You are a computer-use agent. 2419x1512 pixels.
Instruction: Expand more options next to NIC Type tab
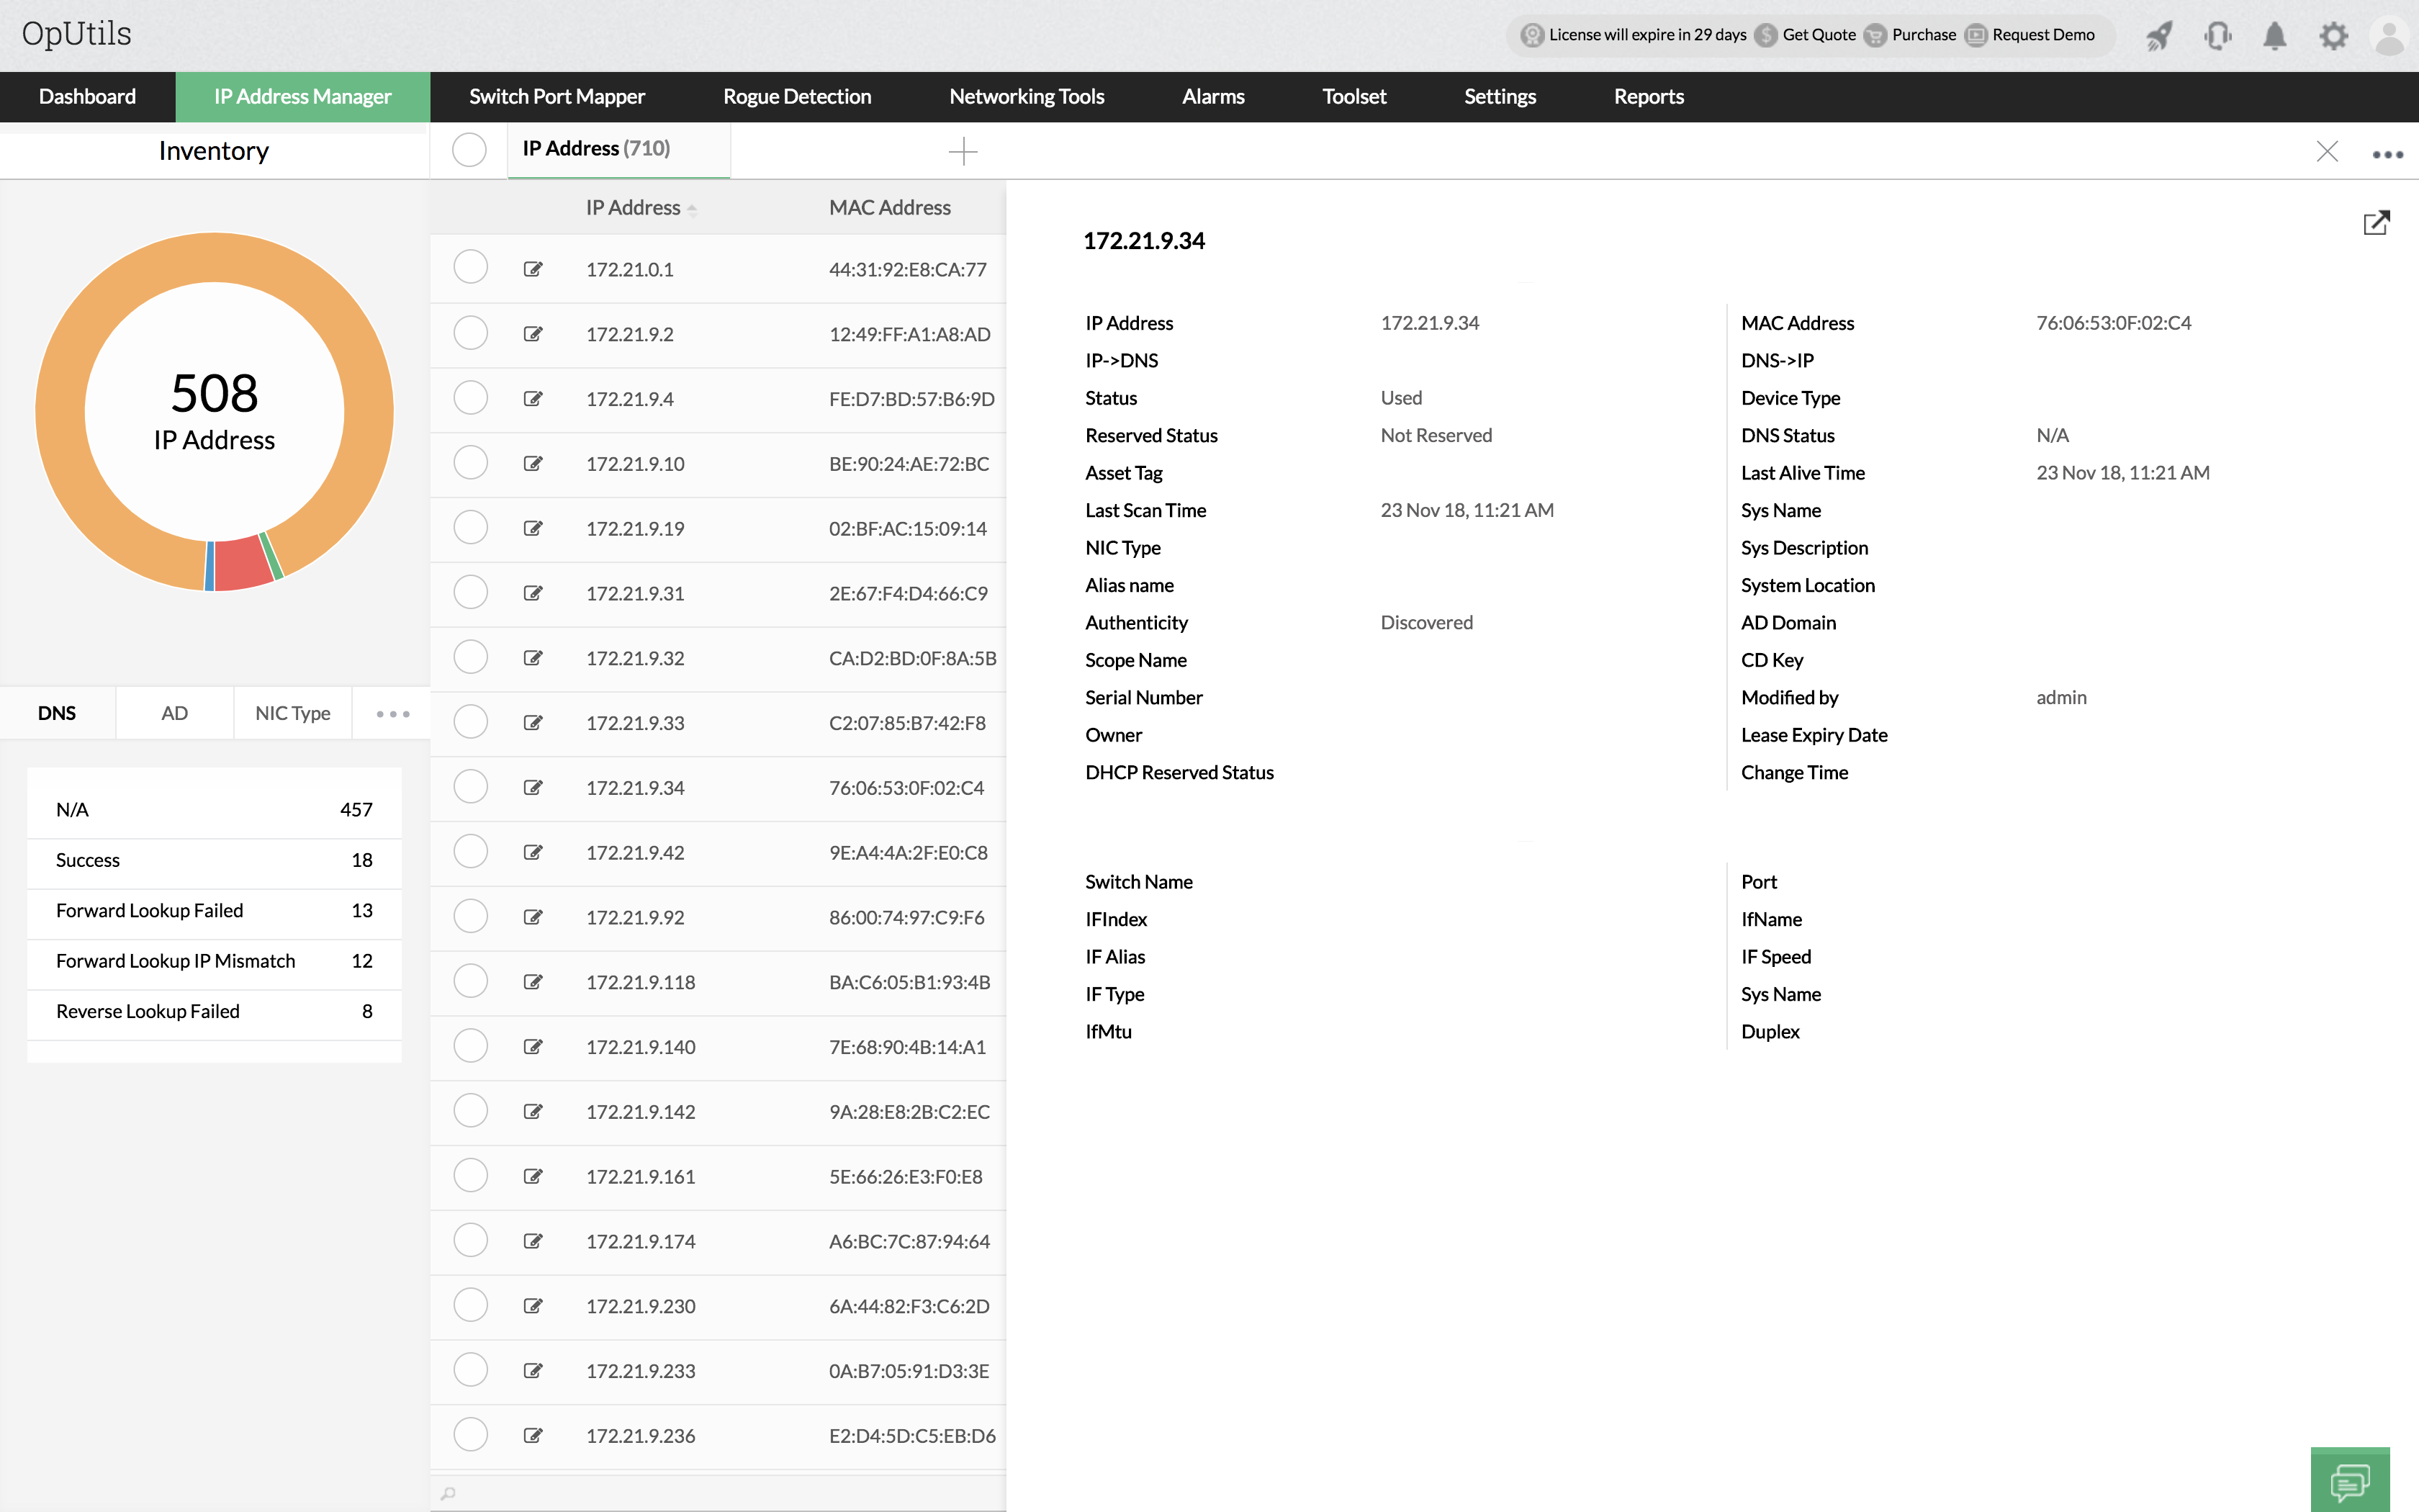point(393,714)
